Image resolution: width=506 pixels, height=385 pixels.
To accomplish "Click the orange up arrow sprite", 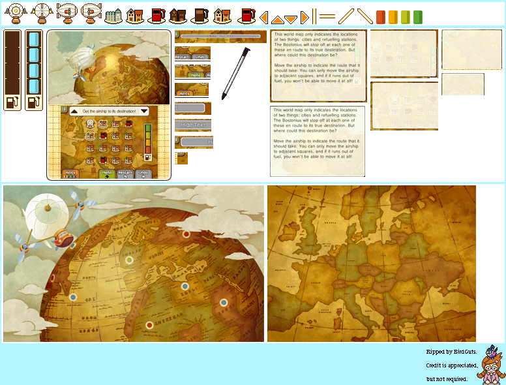I will pyautogui.click(x=278, y=20).
